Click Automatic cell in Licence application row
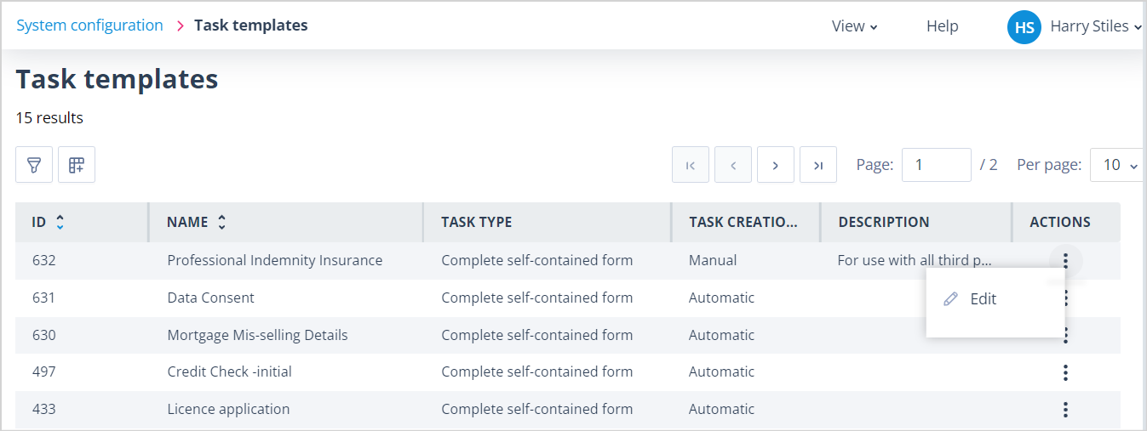 pyautogui.click(x=721, y=410)
